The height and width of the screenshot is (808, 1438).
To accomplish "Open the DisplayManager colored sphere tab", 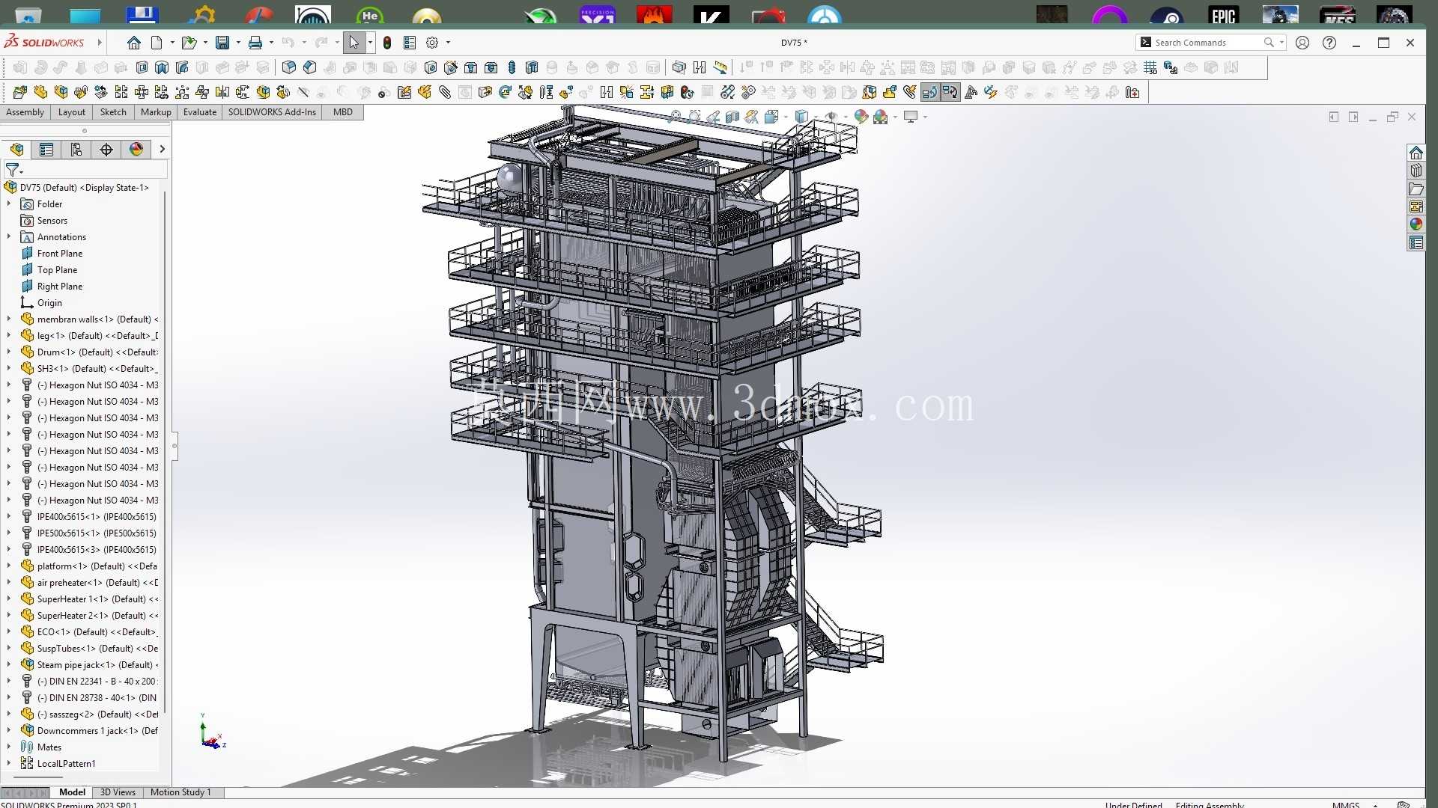I will 136,150.
